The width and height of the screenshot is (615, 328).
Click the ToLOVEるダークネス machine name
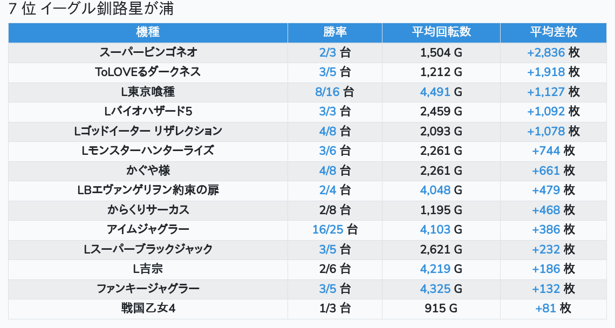[148, 72]
